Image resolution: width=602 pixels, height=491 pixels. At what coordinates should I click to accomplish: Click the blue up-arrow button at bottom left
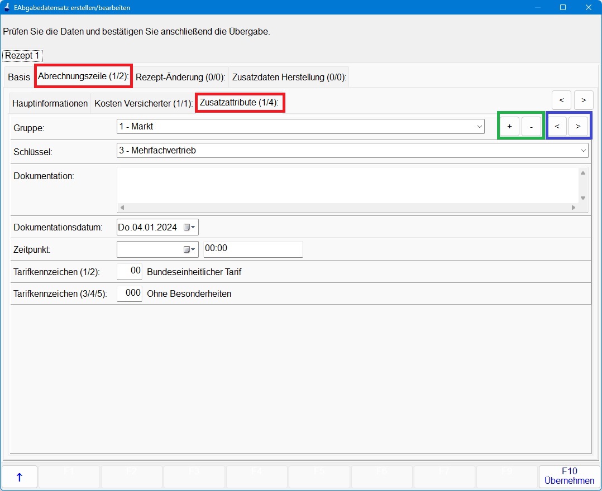(x=20, y=477)
